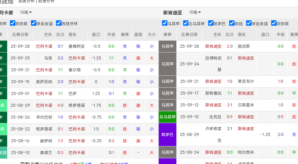Click the purple 欧罗巴 competition badge
The image size is (298, 164).
(x=168, y=134)
